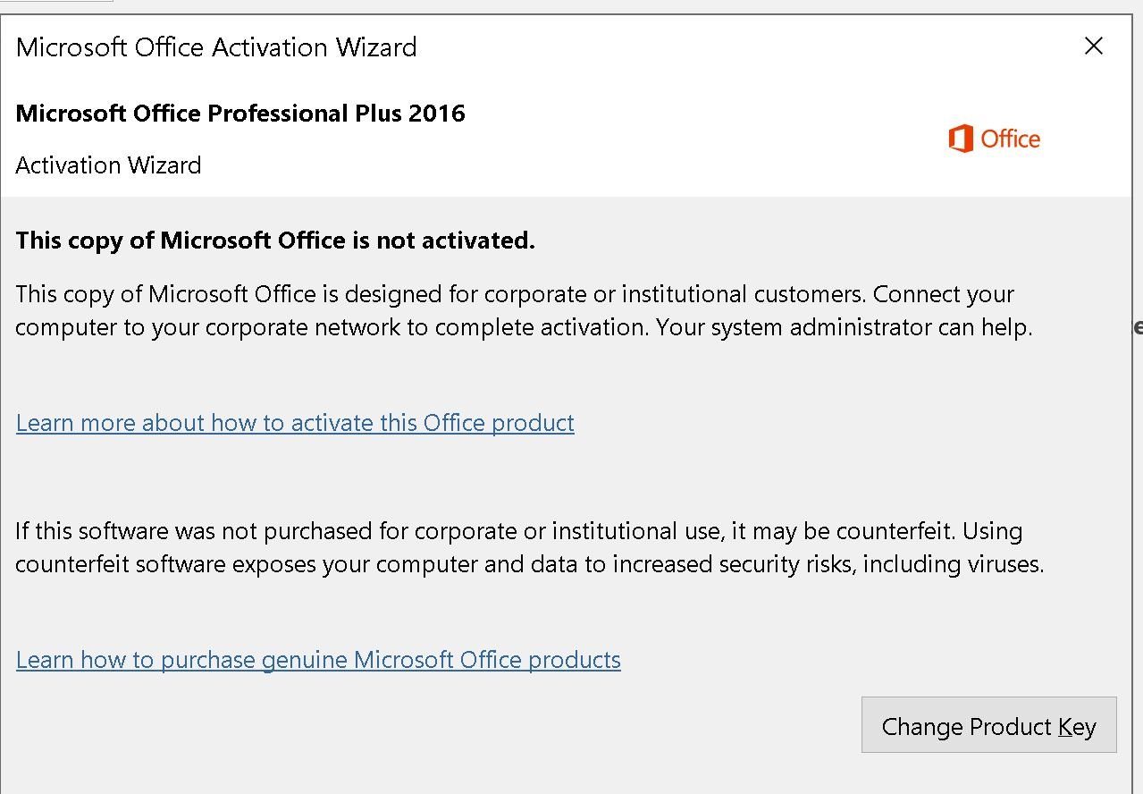
Task: Click the bold 'not activated' warning message
Action: pos(275,241)
